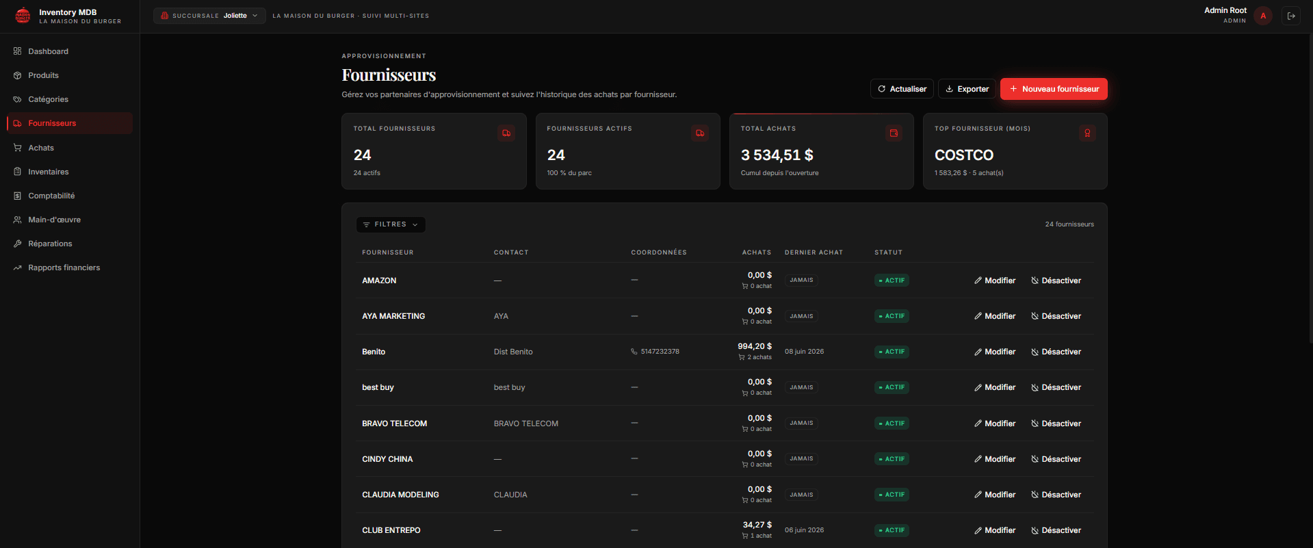Image resolution: width=1313 pixels, height=548 pixels.
Task: Open Comptabilité from the sidebar
Action: tap(70, 196)
